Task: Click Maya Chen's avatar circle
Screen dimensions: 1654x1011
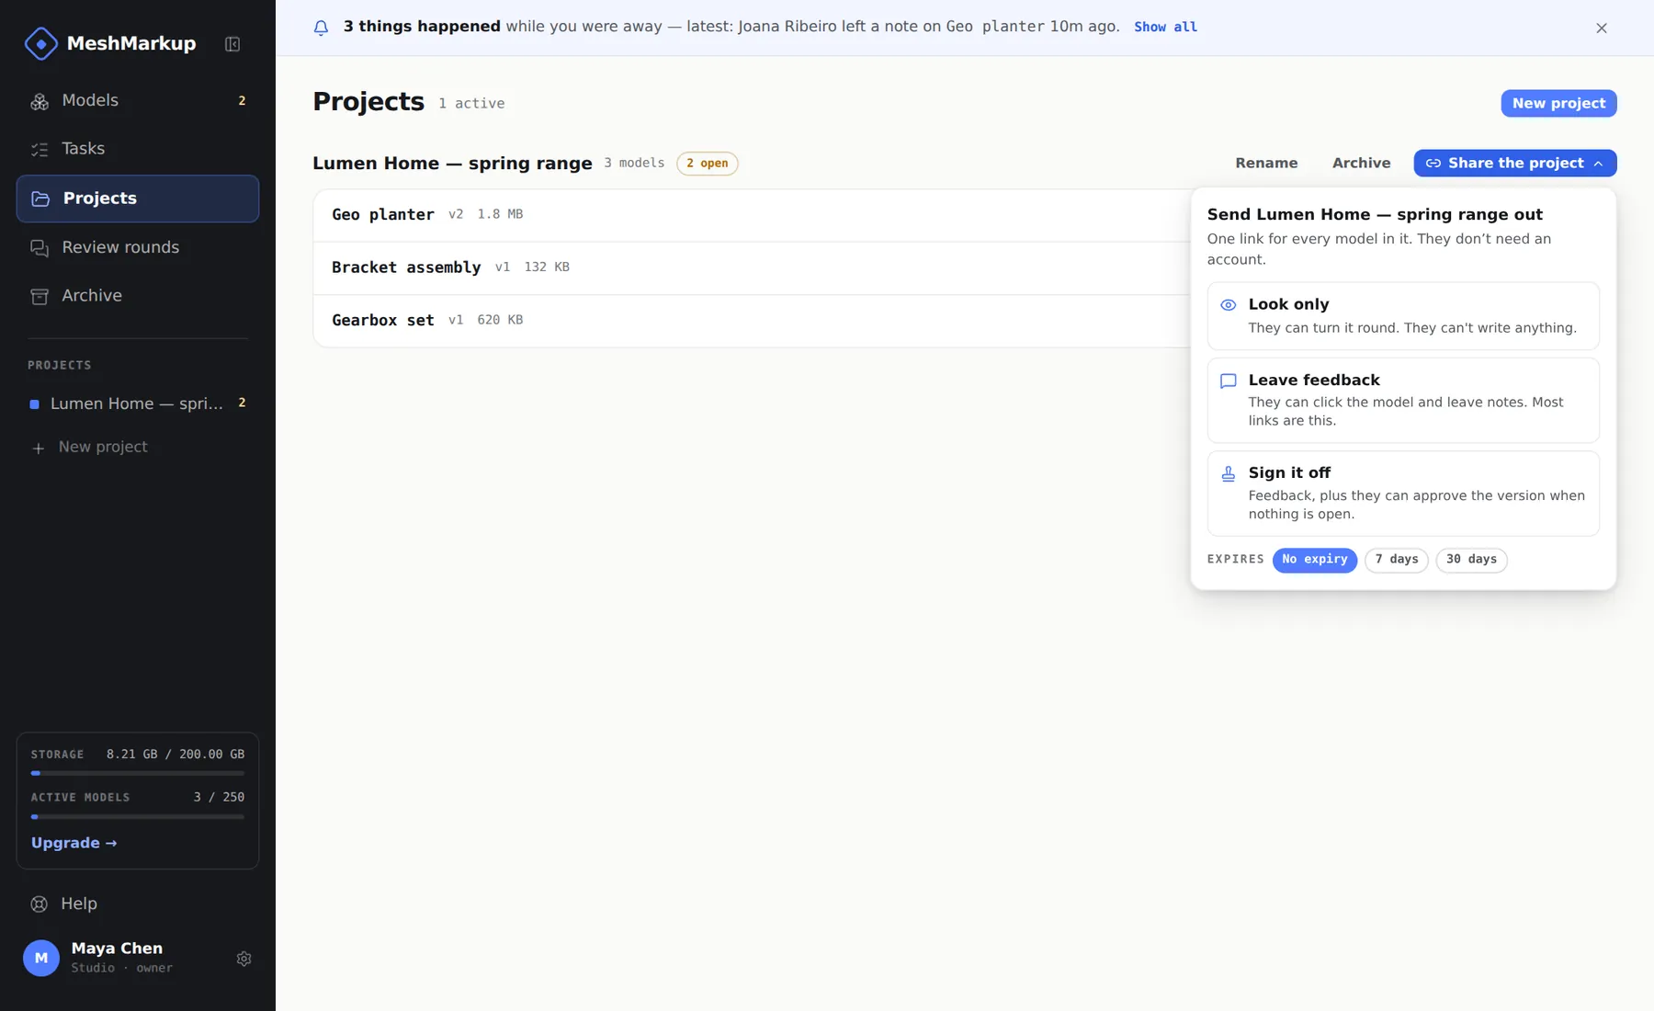Action: coord(41,958)
